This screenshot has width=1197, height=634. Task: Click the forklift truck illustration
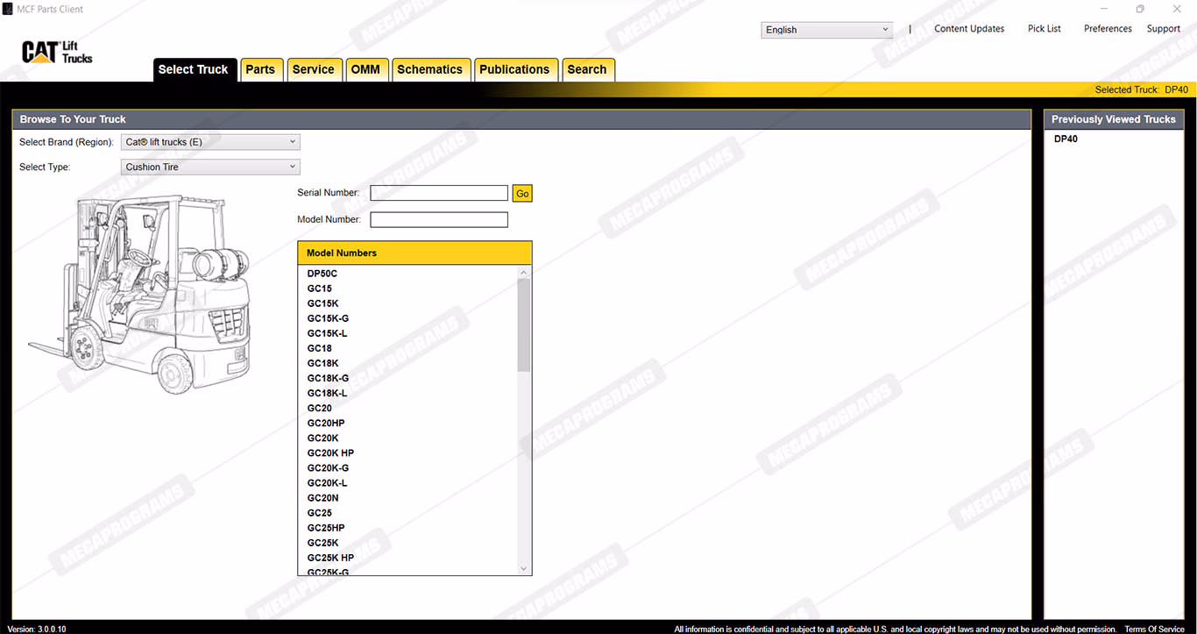[140, 294]
